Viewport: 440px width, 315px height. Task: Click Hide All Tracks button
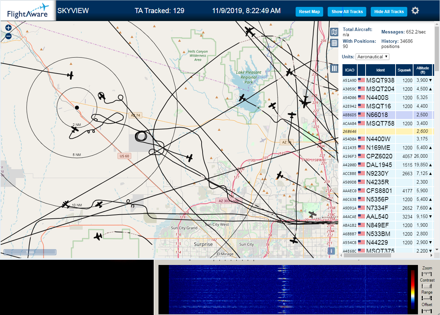pyautogui.click(x=389, y=12)
